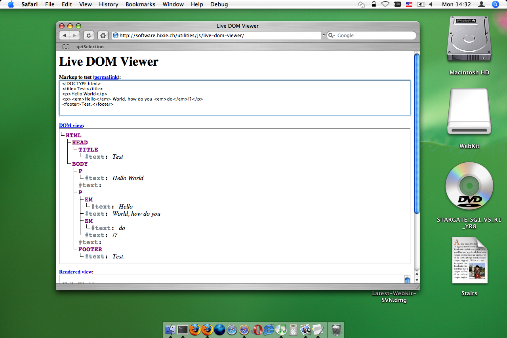507x338 pixels.
Task: Click the Home button in Safari toolbar
Action: [103, 36]
